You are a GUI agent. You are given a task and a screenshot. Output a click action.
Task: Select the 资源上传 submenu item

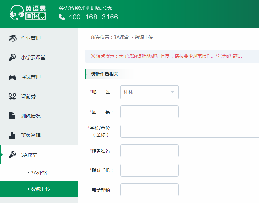pyautogui.click(x=39, y=189)
